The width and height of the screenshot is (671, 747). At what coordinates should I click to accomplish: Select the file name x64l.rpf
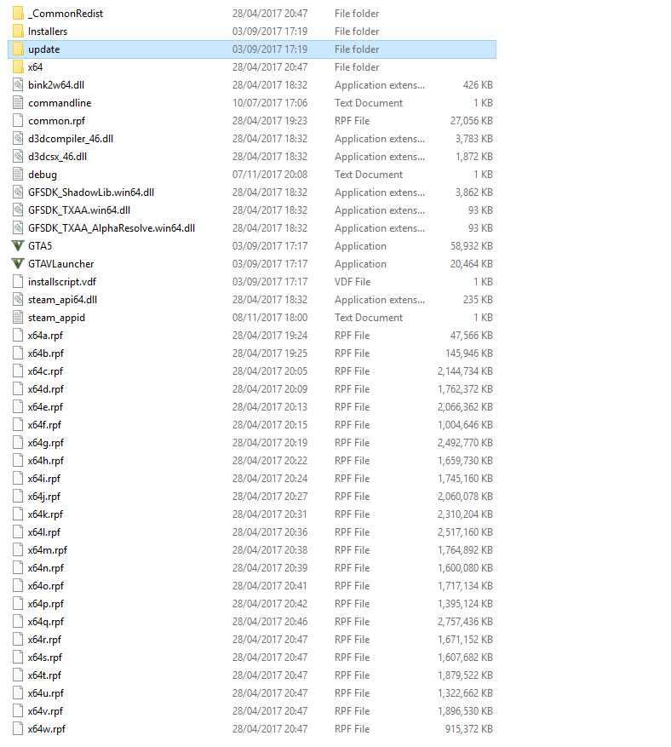click(x=44, y=532)
